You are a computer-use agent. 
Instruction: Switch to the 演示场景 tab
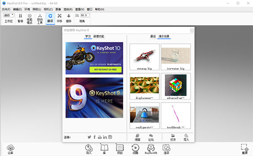164,36
